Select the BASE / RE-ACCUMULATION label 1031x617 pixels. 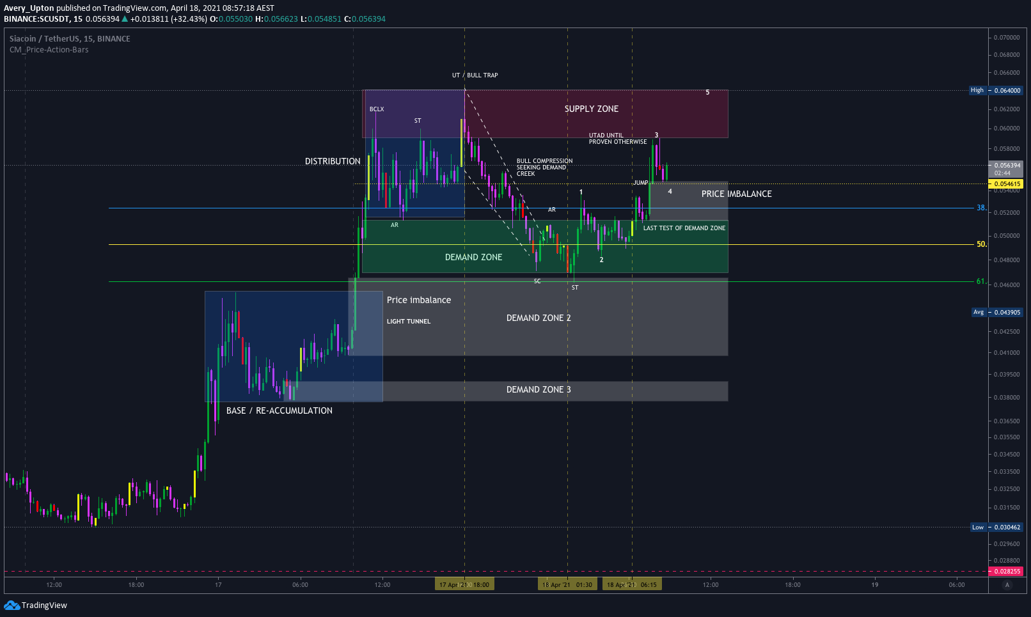pyautogui.click(x=279, y=410)
